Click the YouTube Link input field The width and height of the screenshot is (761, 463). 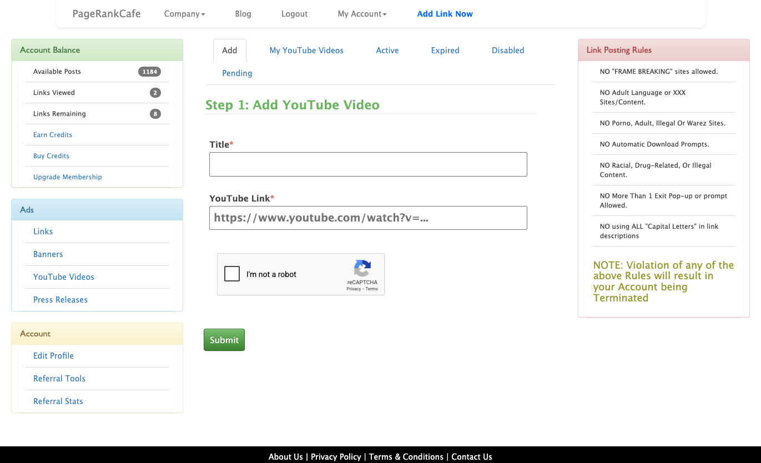368,218
